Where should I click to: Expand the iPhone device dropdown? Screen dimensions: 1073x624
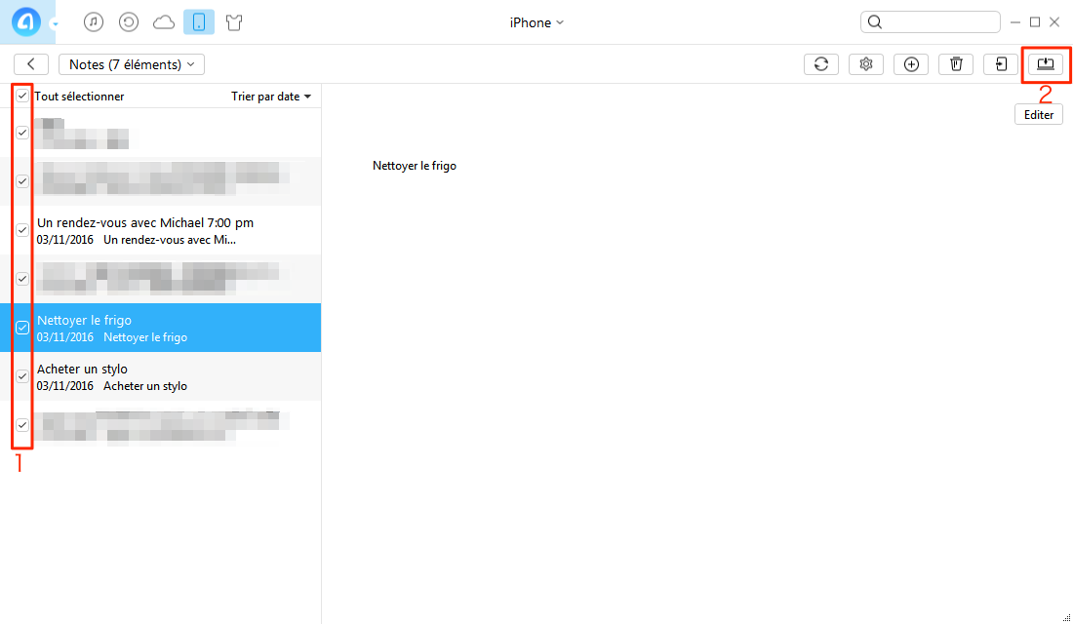(x=536, y=22)
